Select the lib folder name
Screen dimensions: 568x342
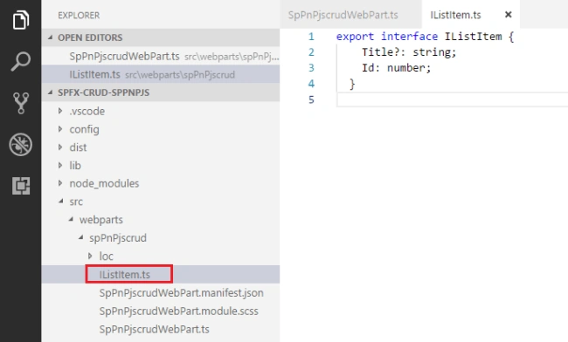point(75,166)
